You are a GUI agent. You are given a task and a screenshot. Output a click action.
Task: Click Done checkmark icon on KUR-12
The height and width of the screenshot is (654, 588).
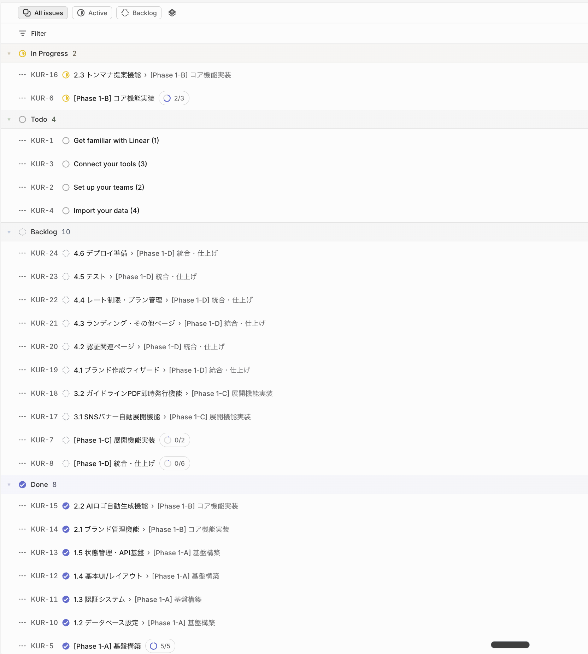point(66,576)
